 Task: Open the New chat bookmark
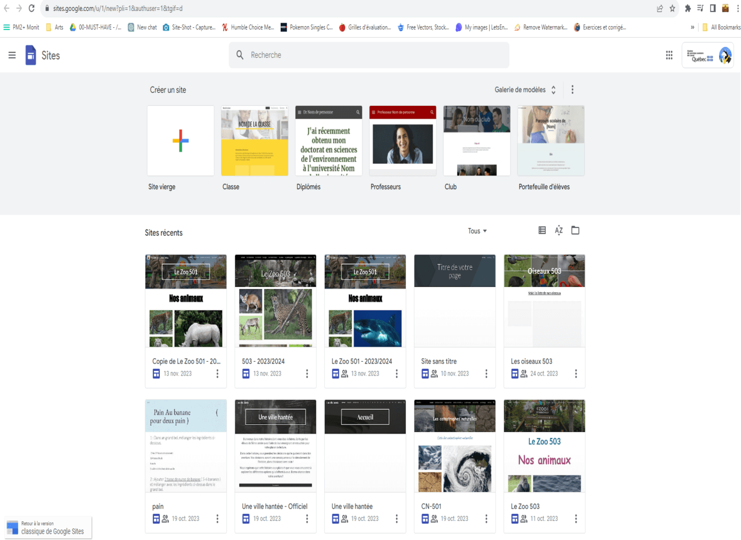point(142,27)
